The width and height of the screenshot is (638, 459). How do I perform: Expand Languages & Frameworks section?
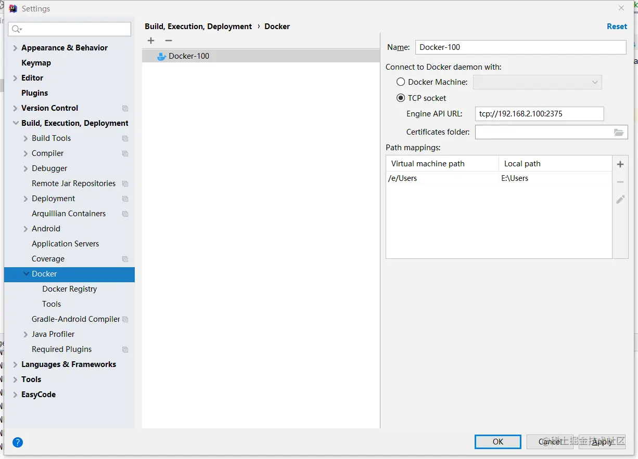coord(15,364)
